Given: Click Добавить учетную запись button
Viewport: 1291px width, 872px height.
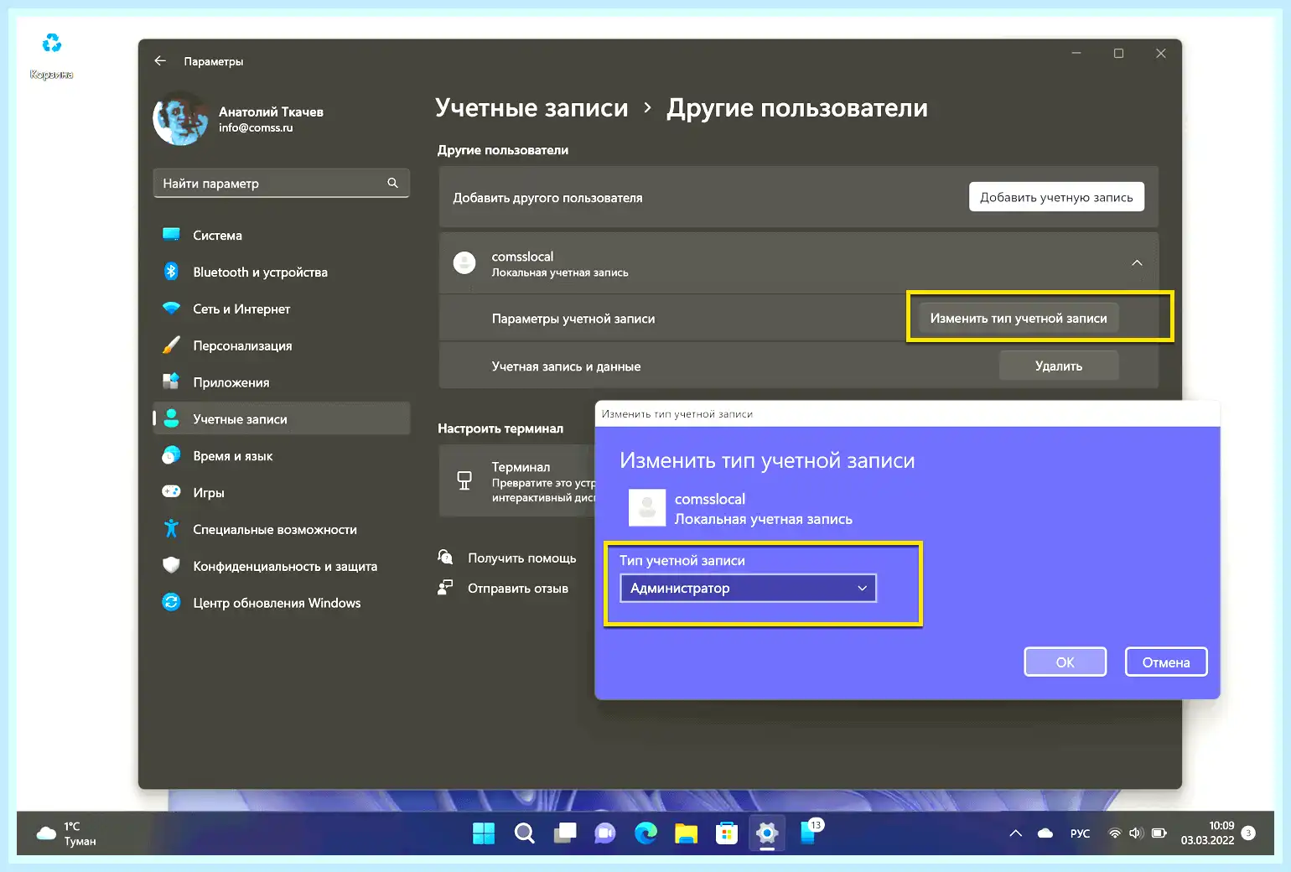Looking at the screenshot, I should click(x=1056, y=197).
